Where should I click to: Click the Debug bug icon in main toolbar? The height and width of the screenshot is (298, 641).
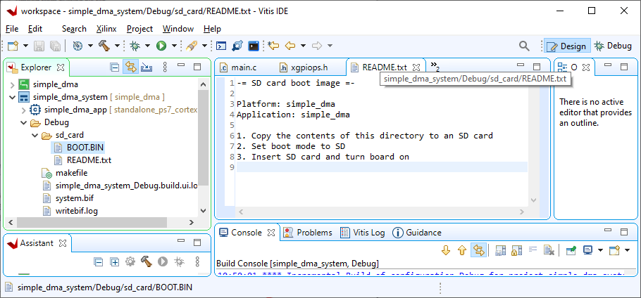coord(135,46)
